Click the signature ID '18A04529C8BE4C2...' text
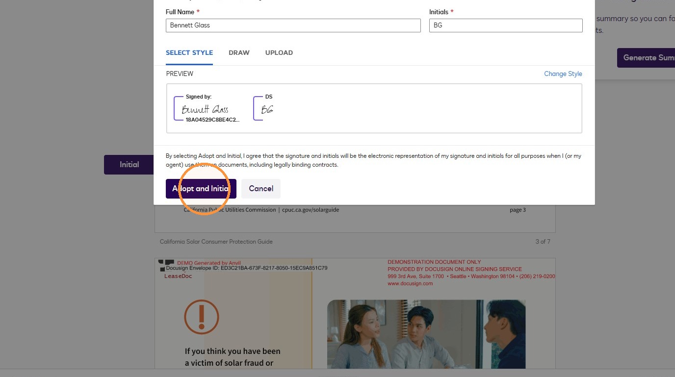675x377 pixels. click(x=212, y=120)
